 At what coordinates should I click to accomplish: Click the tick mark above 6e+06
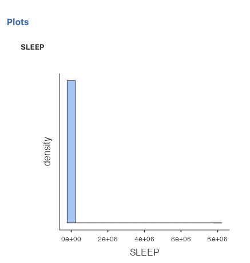pos(181,231)
